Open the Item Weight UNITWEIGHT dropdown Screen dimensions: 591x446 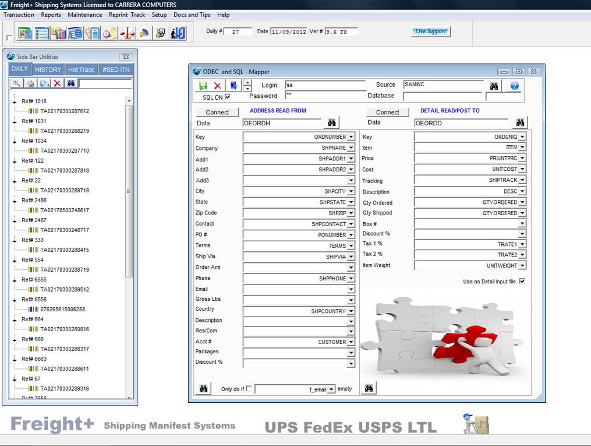pyautogui.click(x=522, y=266)
